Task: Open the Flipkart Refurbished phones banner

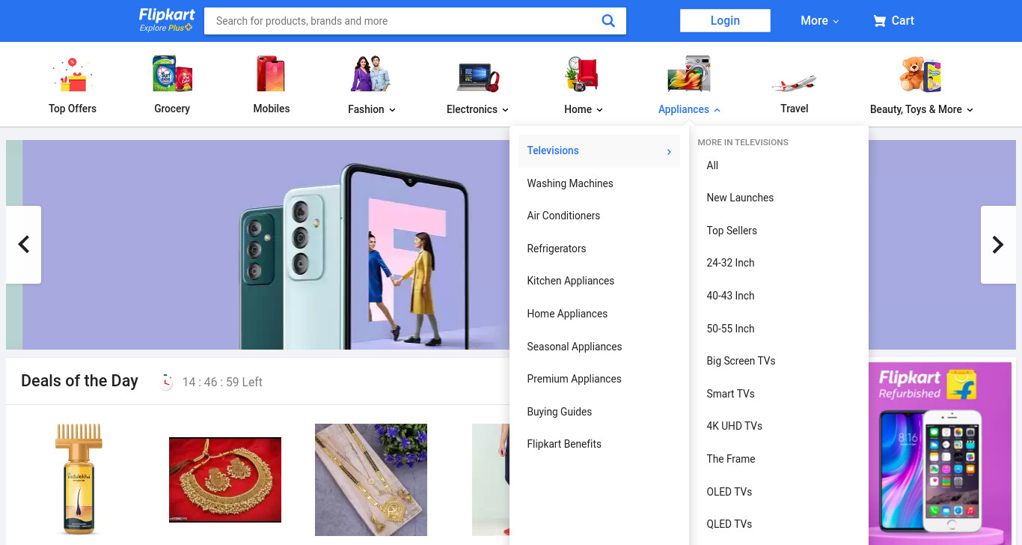Action: 939,454
